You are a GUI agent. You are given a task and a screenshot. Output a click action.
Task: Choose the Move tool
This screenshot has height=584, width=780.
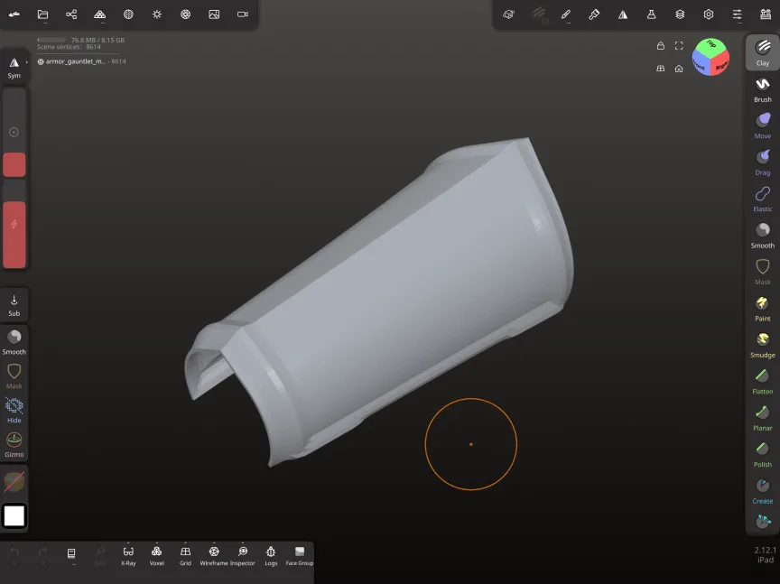(x=762, y=125)
